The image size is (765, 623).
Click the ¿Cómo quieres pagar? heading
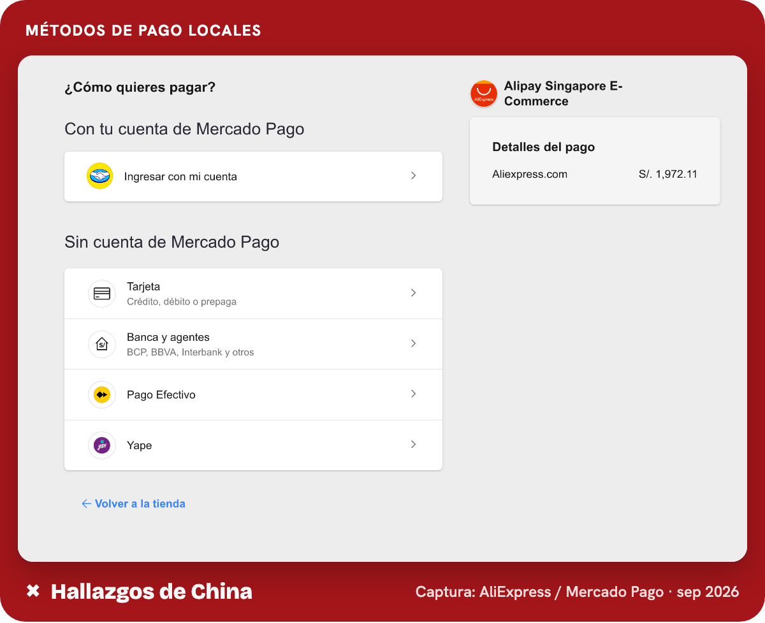pos(140,87)
